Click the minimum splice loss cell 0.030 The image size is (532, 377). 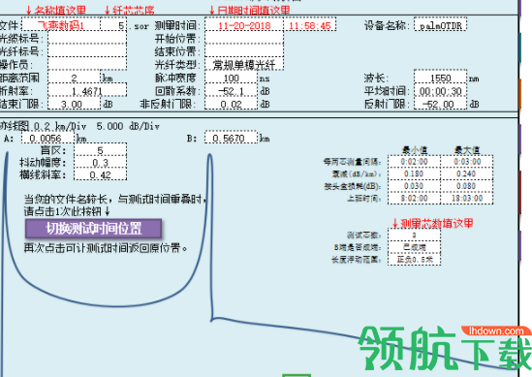(414, 186)
